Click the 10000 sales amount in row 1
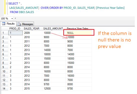This screenshot has width=137, height=94. (x=54, y=33)
